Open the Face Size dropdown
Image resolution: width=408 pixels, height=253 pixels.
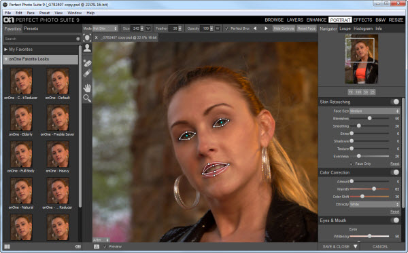375,111
